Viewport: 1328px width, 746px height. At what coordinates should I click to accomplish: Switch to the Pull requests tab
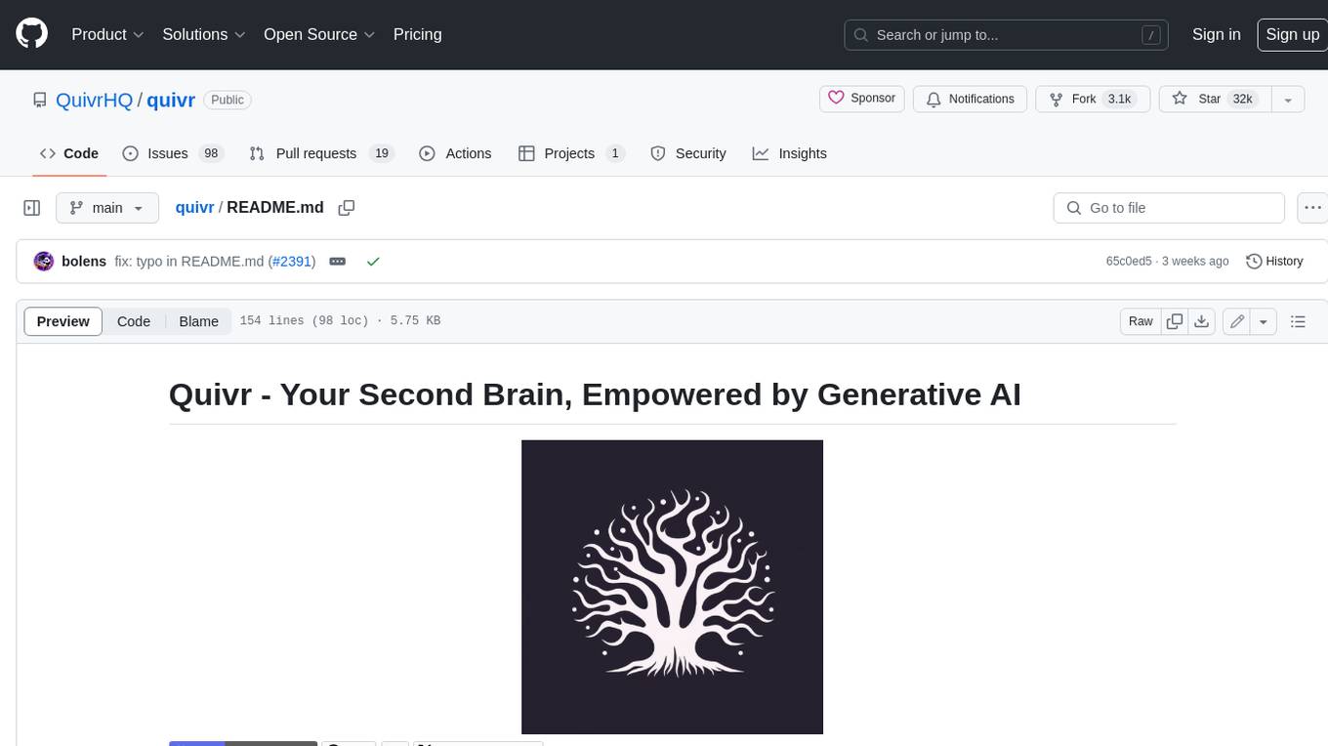point(320,153)
